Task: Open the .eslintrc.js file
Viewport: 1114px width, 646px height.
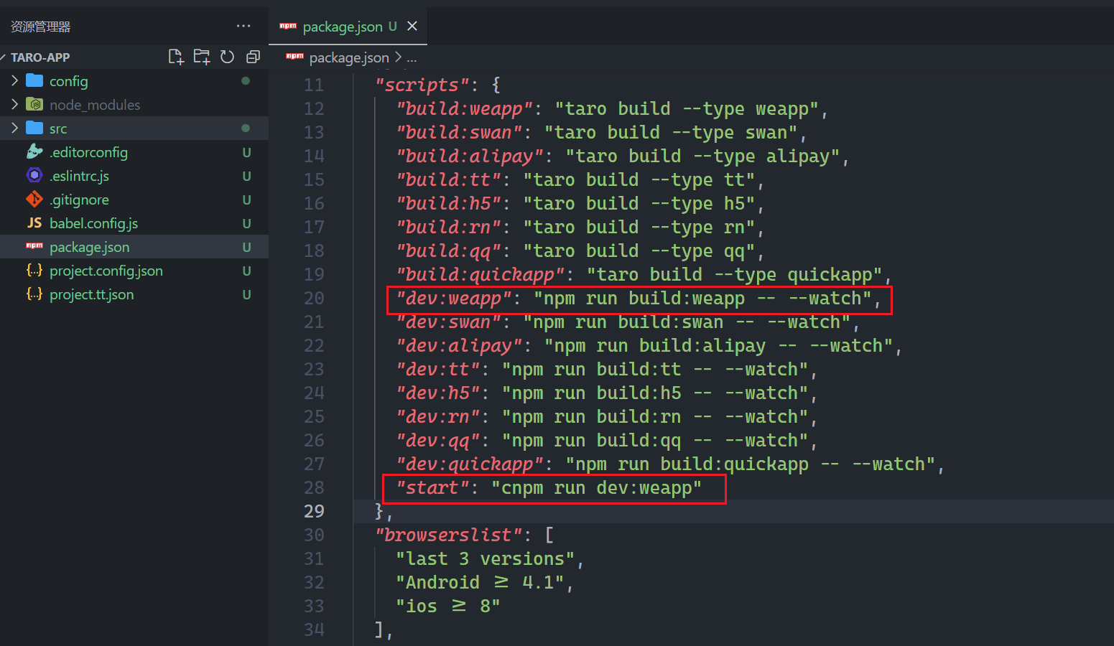Action: [x=80, y=176]
